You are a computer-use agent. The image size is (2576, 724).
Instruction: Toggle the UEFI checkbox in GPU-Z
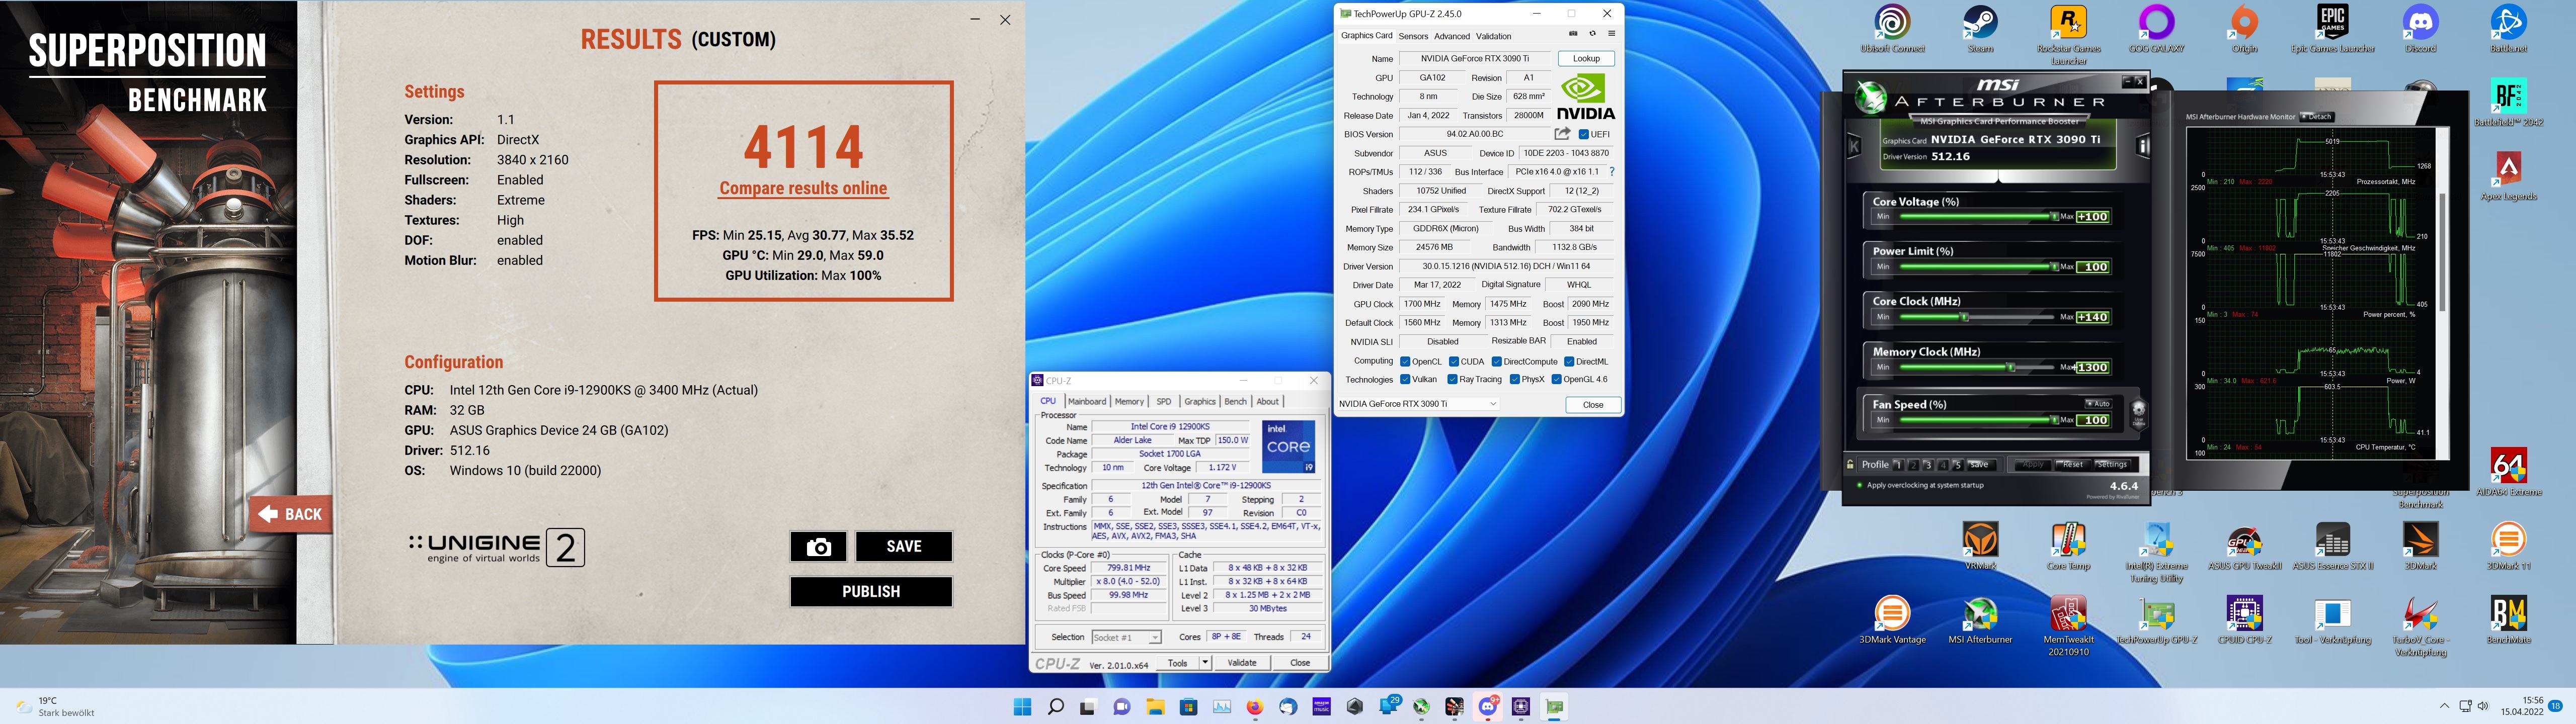pos(1584,134)
